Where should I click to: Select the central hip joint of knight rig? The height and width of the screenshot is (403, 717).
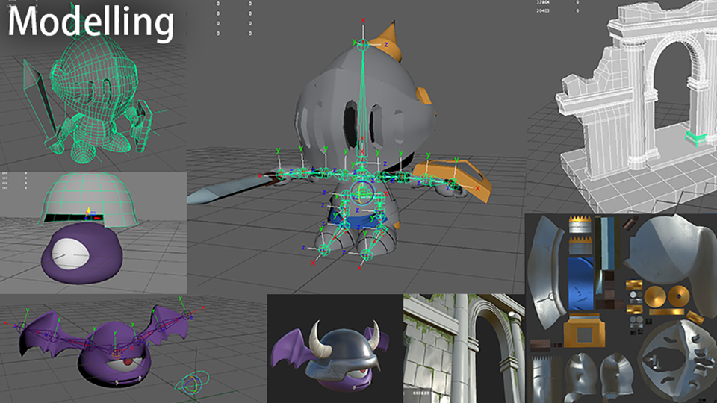[364, 192]
